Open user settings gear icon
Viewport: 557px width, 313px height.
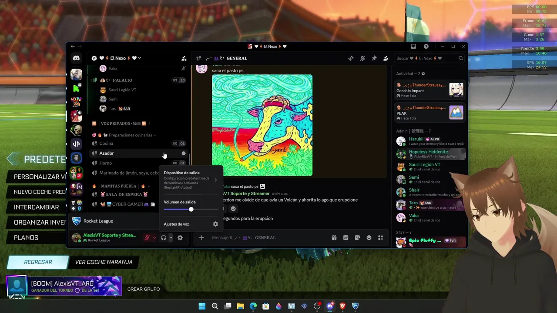180,238
